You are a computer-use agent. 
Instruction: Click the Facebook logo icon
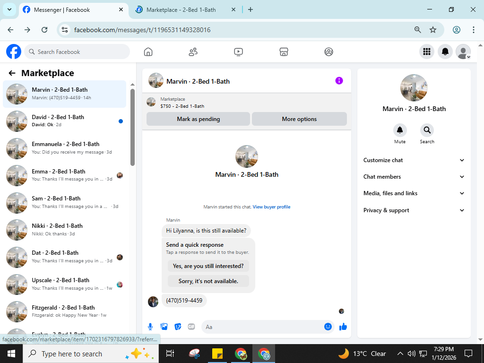click(x=14, y=52)
